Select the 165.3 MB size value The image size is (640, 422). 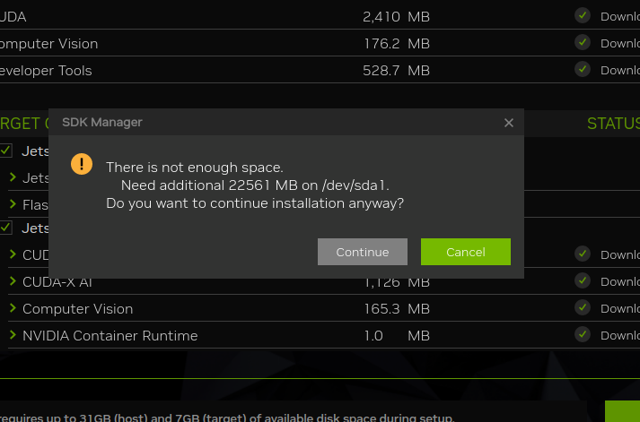[397, 309]
